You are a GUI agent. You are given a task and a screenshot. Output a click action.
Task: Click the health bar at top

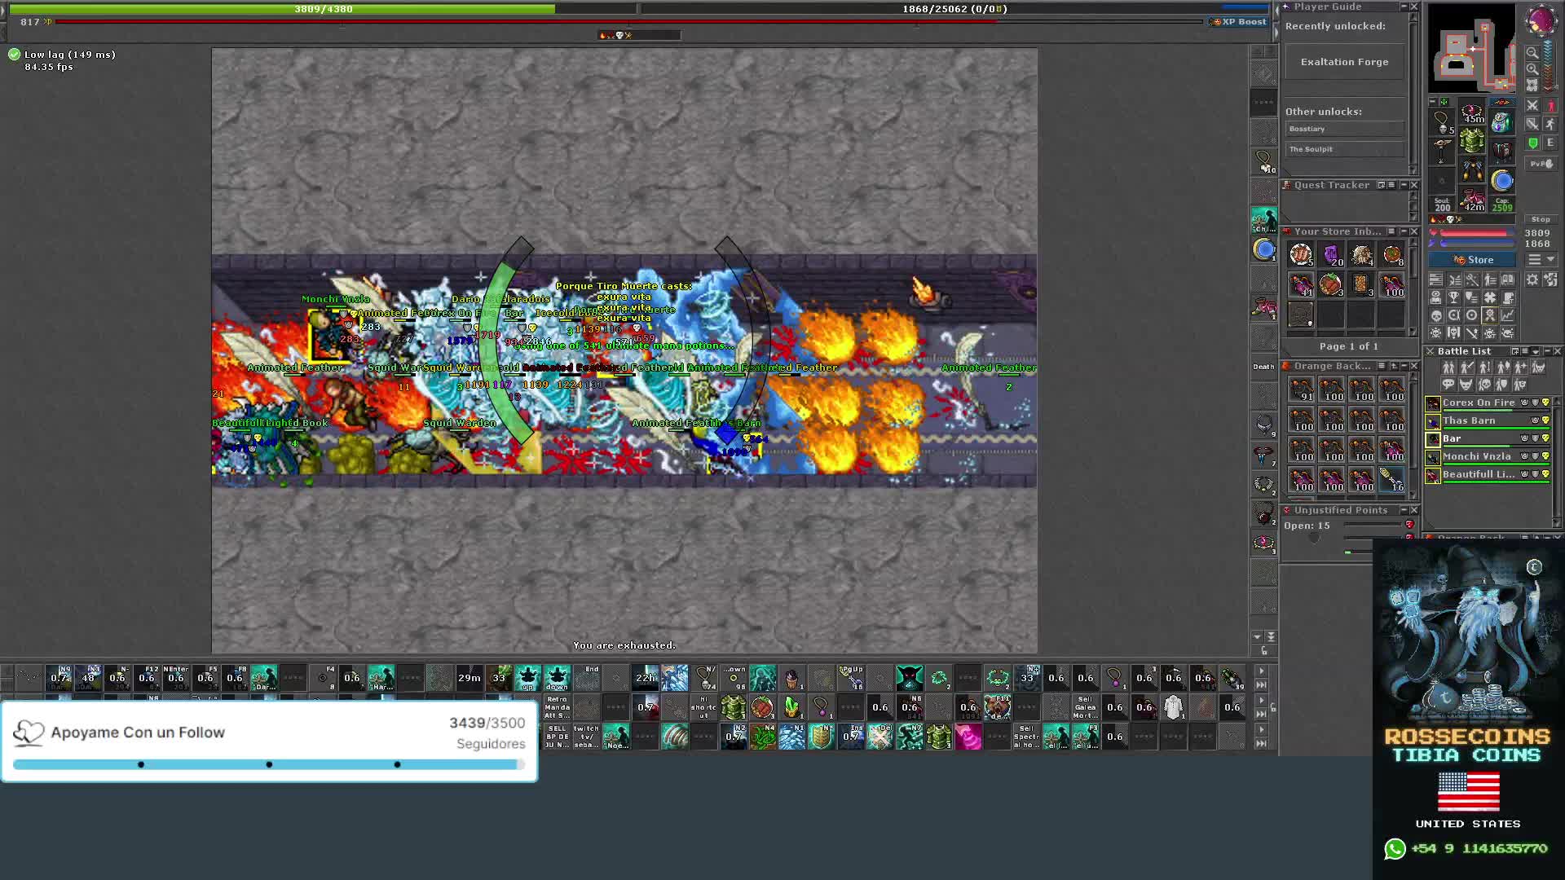[323, 9]
